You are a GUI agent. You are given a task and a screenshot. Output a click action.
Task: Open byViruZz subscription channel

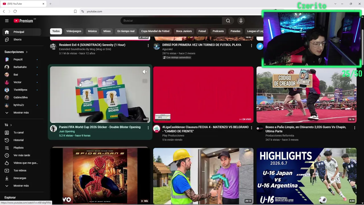(22, 105)
